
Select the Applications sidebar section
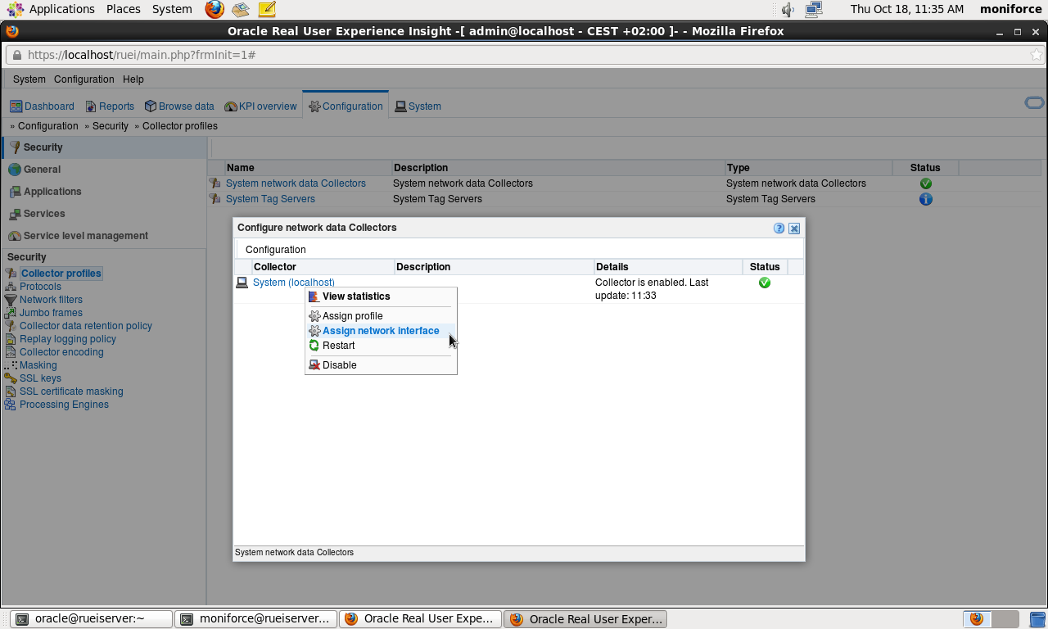coord(105,192)
